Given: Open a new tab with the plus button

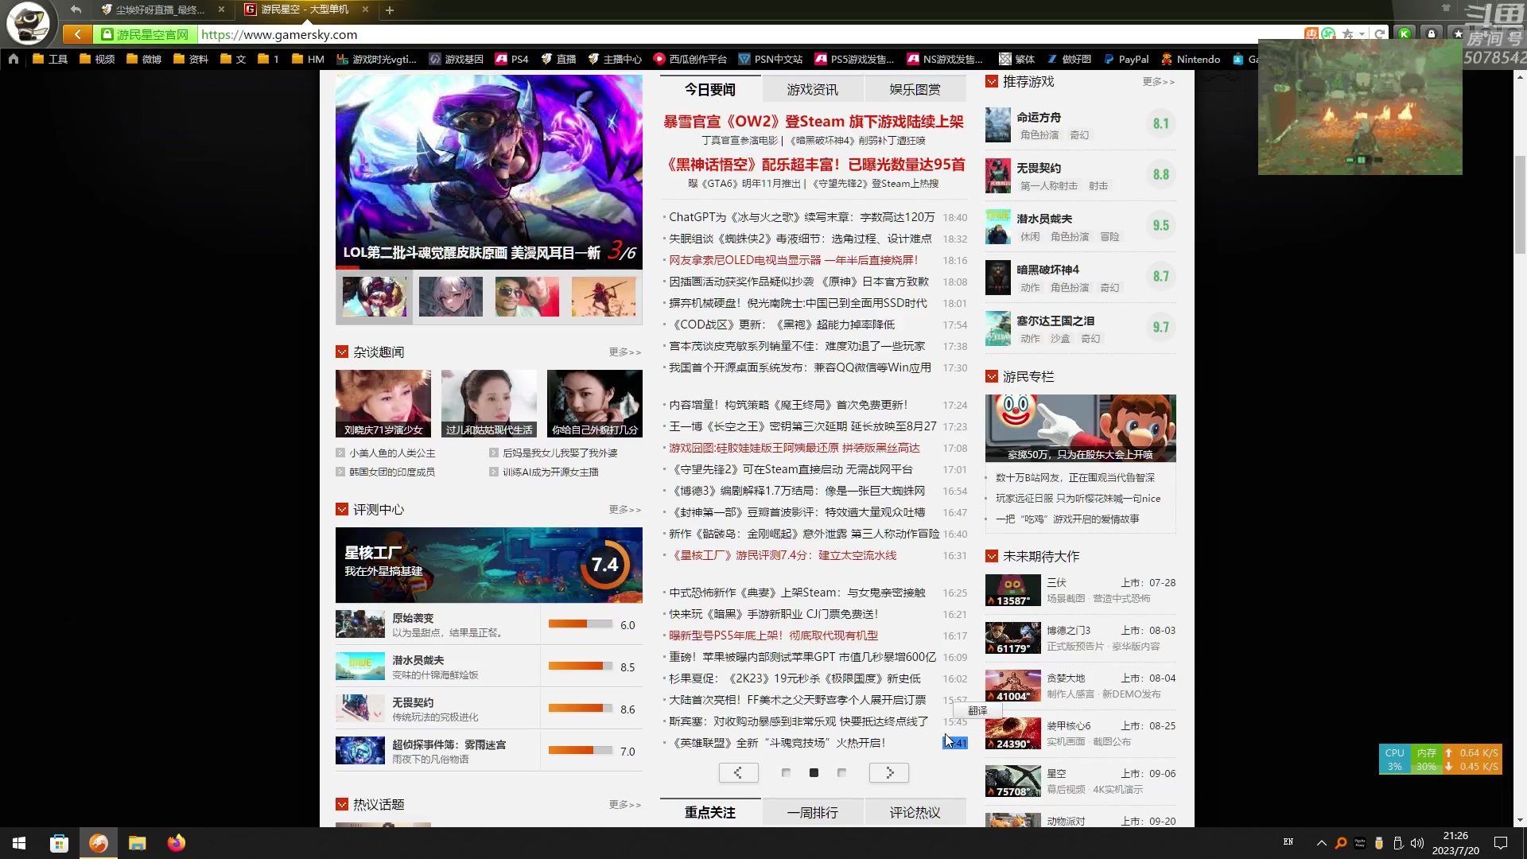Looking at the screenshot, I should (390, 10).
